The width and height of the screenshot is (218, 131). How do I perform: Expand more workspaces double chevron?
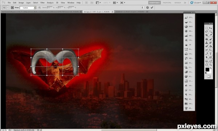[x=185, y=3]
